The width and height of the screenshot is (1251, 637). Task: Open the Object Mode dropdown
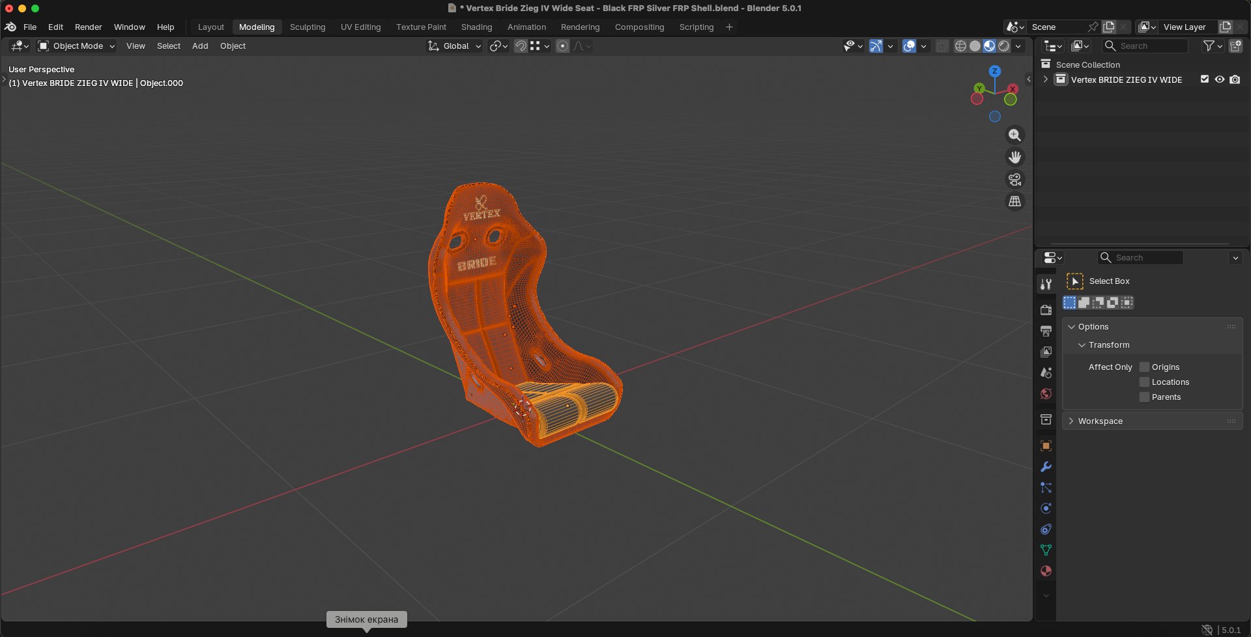coord(77,46)
